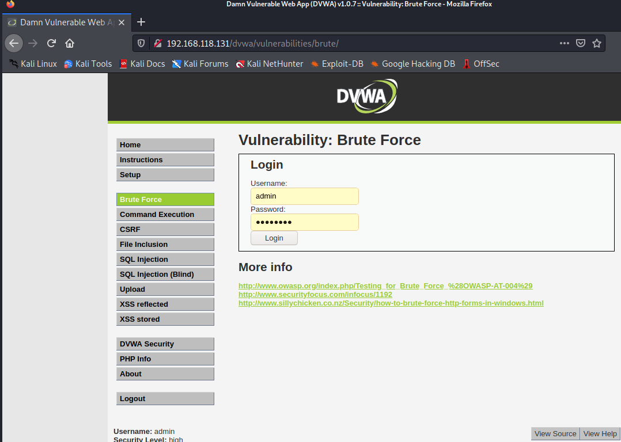Open the securityfocus.com infocus link

click(315, 295)
